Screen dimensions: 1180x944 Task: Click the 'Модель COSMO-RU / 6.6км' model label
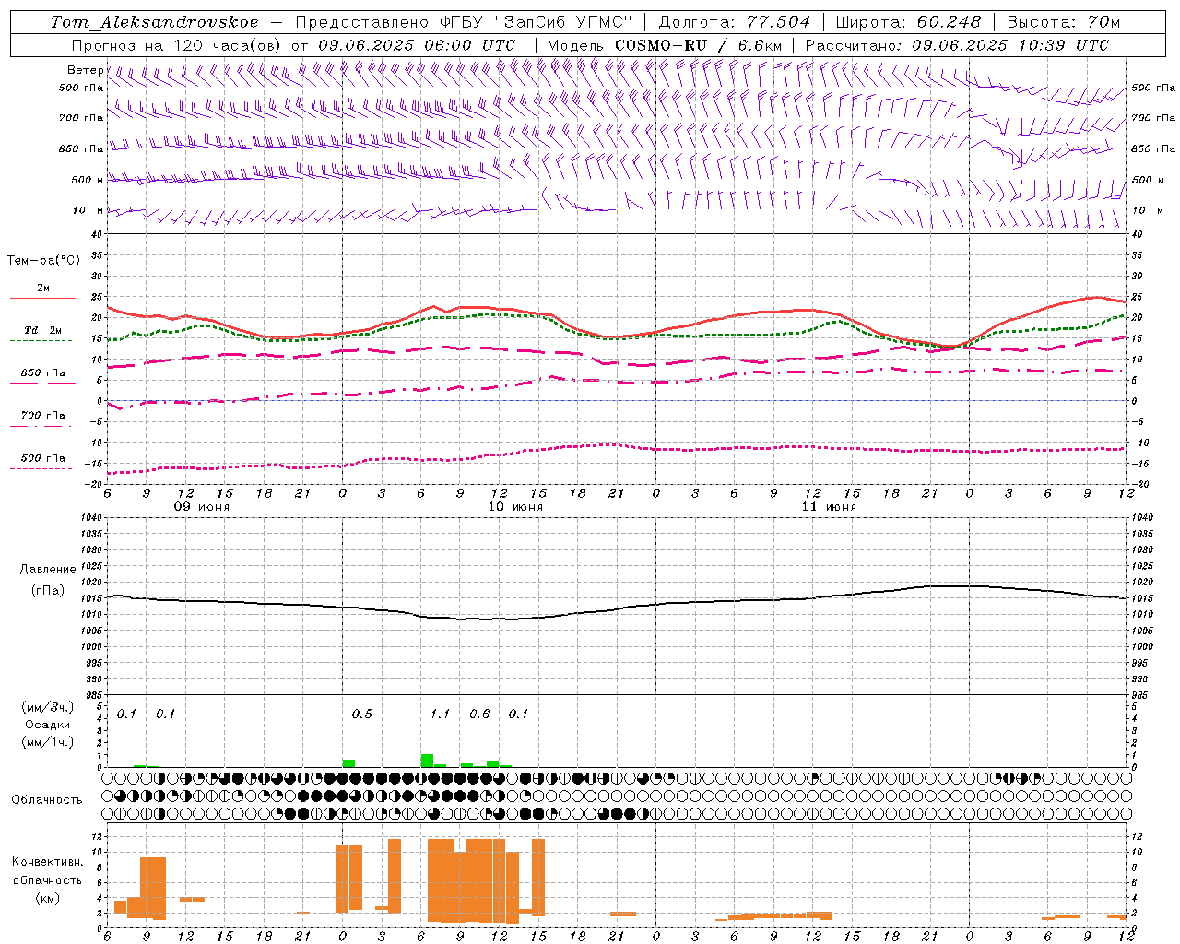665,45
